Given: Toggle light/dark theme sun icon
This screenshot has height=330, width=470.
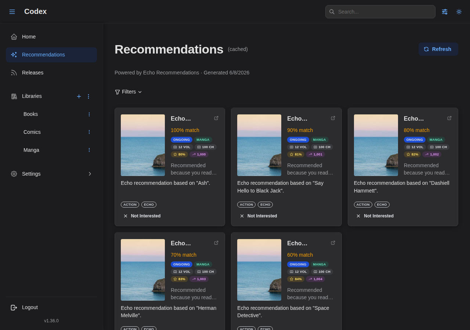Looking at the screenshot, I should 459,12.
